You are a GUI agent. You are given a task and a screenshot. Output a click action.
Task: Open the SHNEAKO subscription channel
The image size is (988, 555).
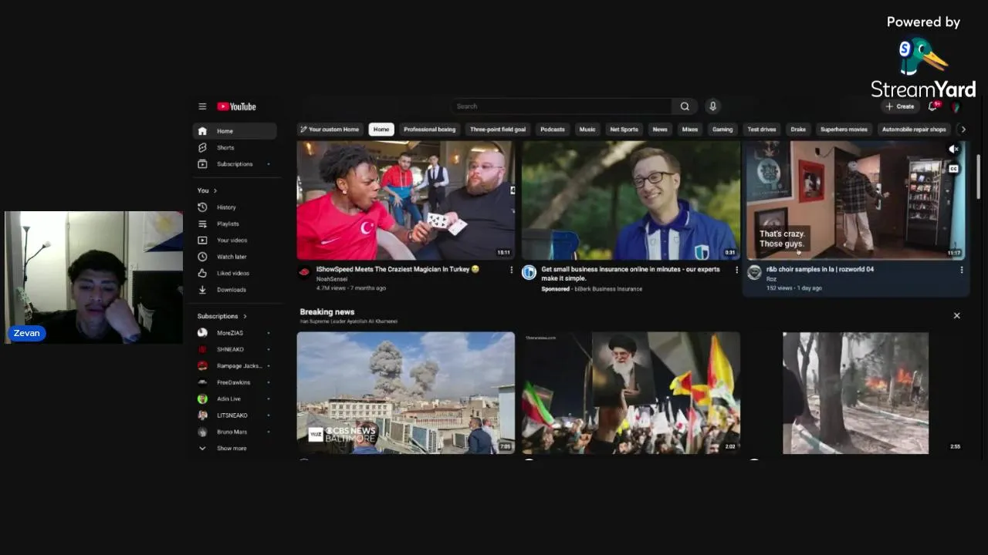pos(234,349)
